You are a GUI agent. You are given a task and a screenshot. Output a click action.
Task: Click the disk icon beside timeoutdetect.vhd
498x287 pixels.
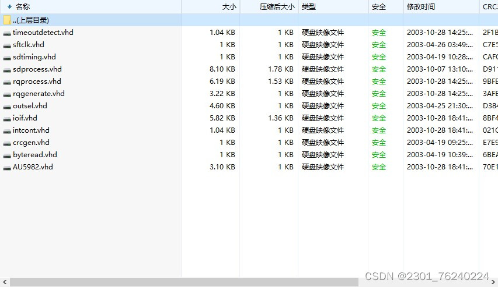(7, 33)
